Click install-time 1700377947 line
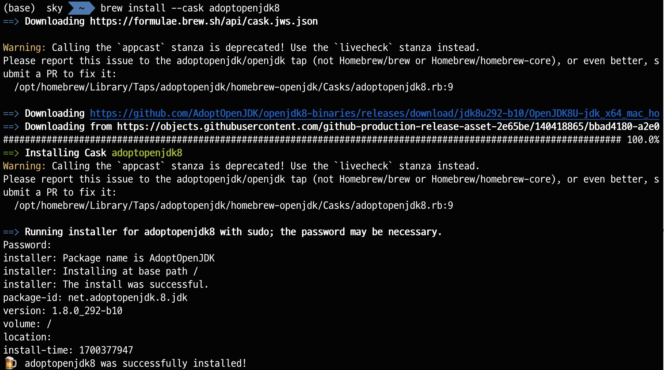The image size is (664, 370). click(68, 350)
